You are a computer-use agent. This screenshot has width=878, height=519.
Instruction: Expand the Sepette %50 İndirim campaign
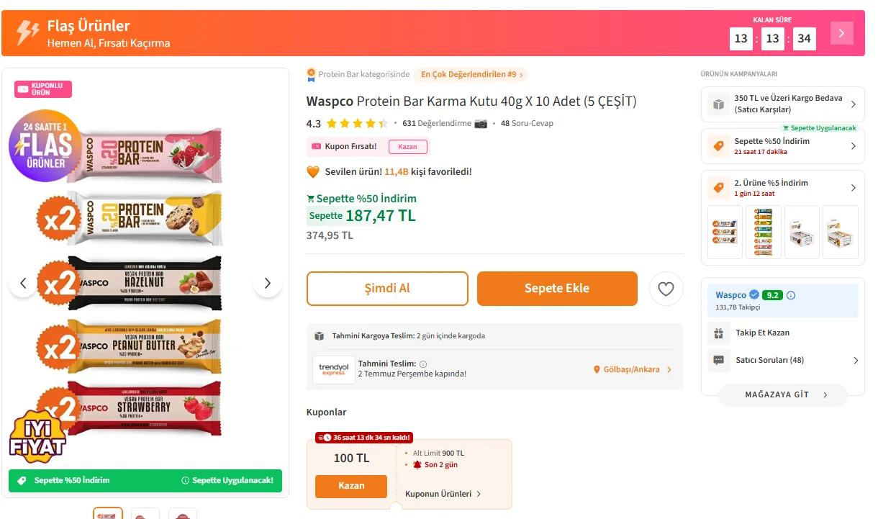[783, 146]
